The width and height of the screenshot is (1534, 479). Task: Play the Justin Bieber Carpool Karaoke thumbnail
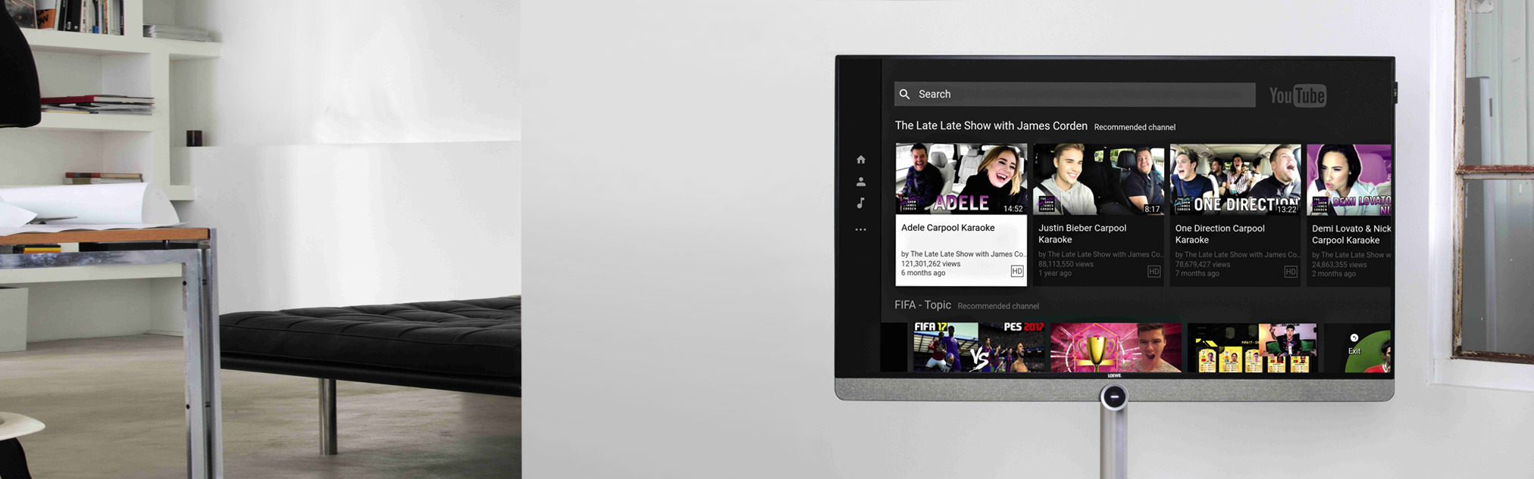(1098, 179)
